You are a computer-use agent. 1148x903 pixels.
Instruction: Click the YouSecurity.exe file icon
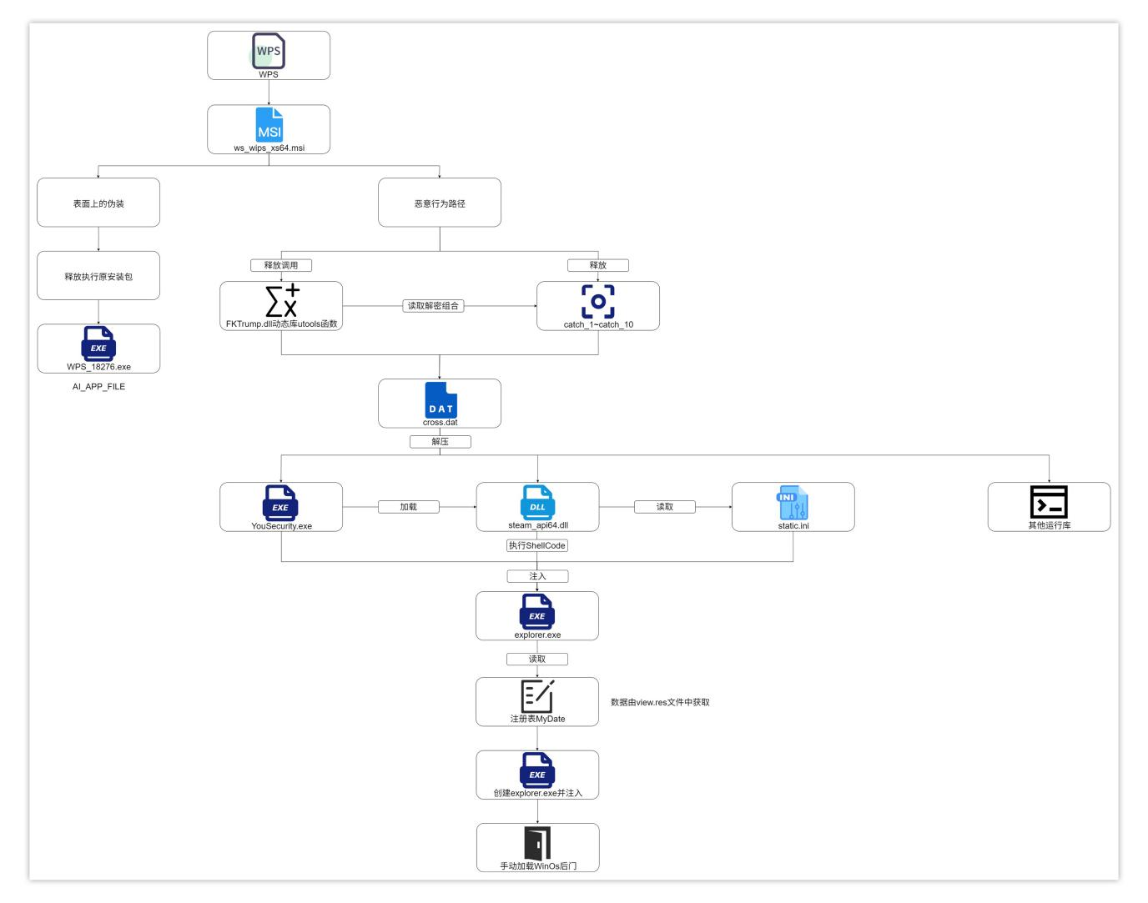pos(280,503)
